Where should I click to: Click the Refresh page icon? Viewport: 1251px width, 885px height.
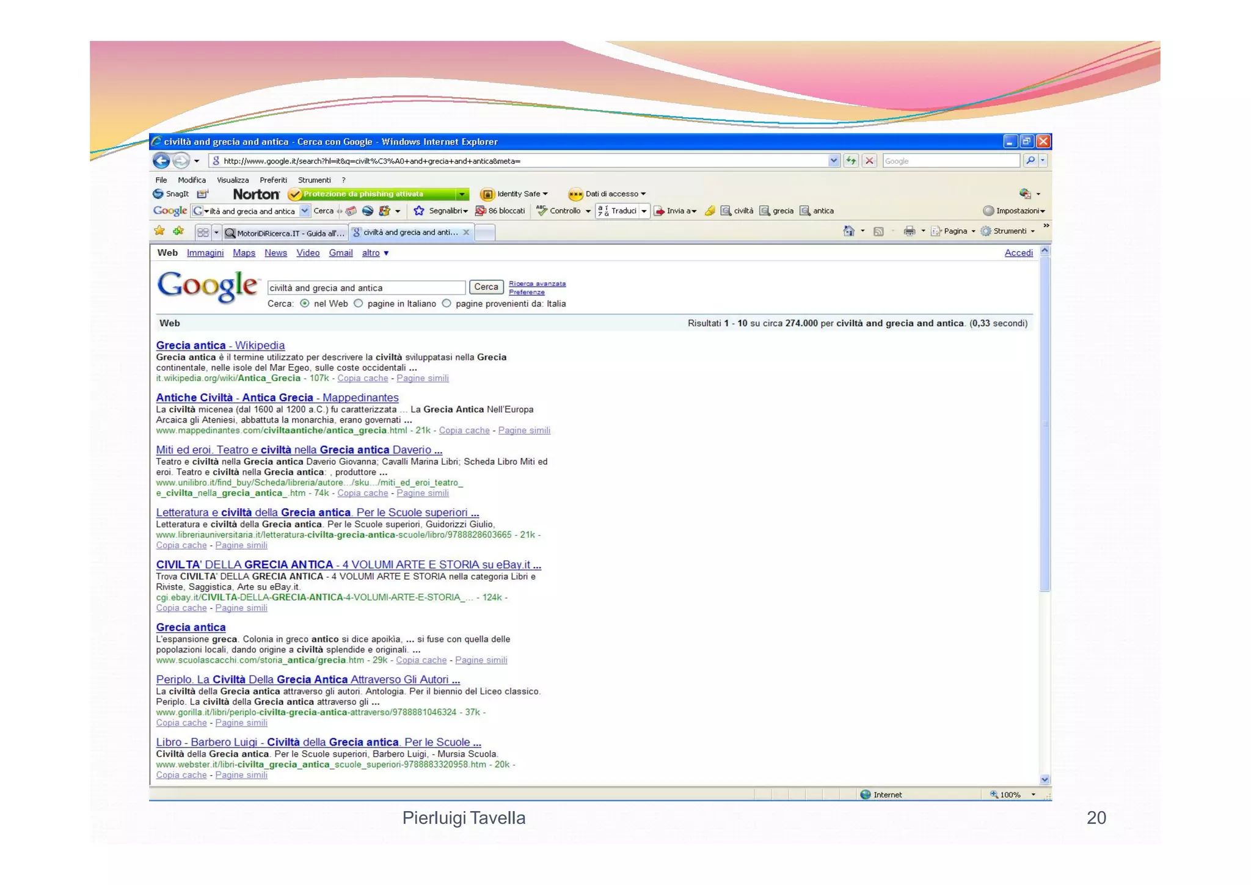(851, 161)
